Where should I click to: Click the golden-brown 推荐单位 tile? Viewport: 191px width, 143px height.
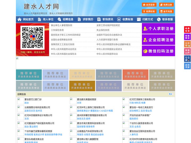pos(82,86)
